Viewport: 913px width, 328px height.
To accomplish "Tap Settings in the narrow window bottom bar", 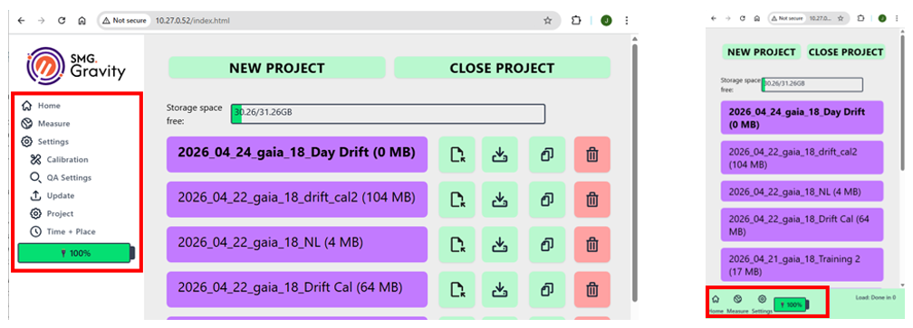I will [762, 304].
